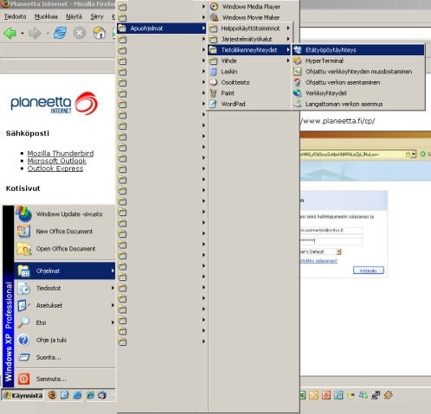
Task: Open Ohjelmat programs menu
Action: 65,271
